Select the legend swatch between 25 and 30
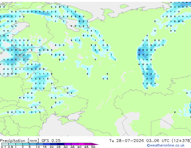 (x=61, y=144)
